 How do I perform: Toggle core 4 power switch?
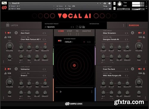[140, 69]
